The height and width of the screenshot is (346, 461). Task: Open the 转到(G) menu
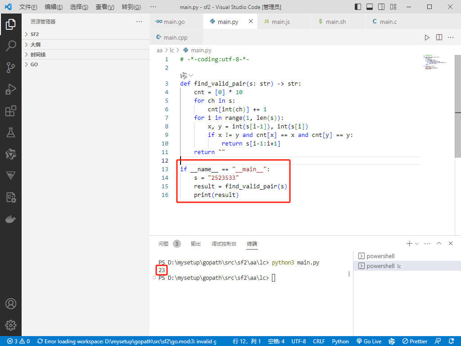131,7
